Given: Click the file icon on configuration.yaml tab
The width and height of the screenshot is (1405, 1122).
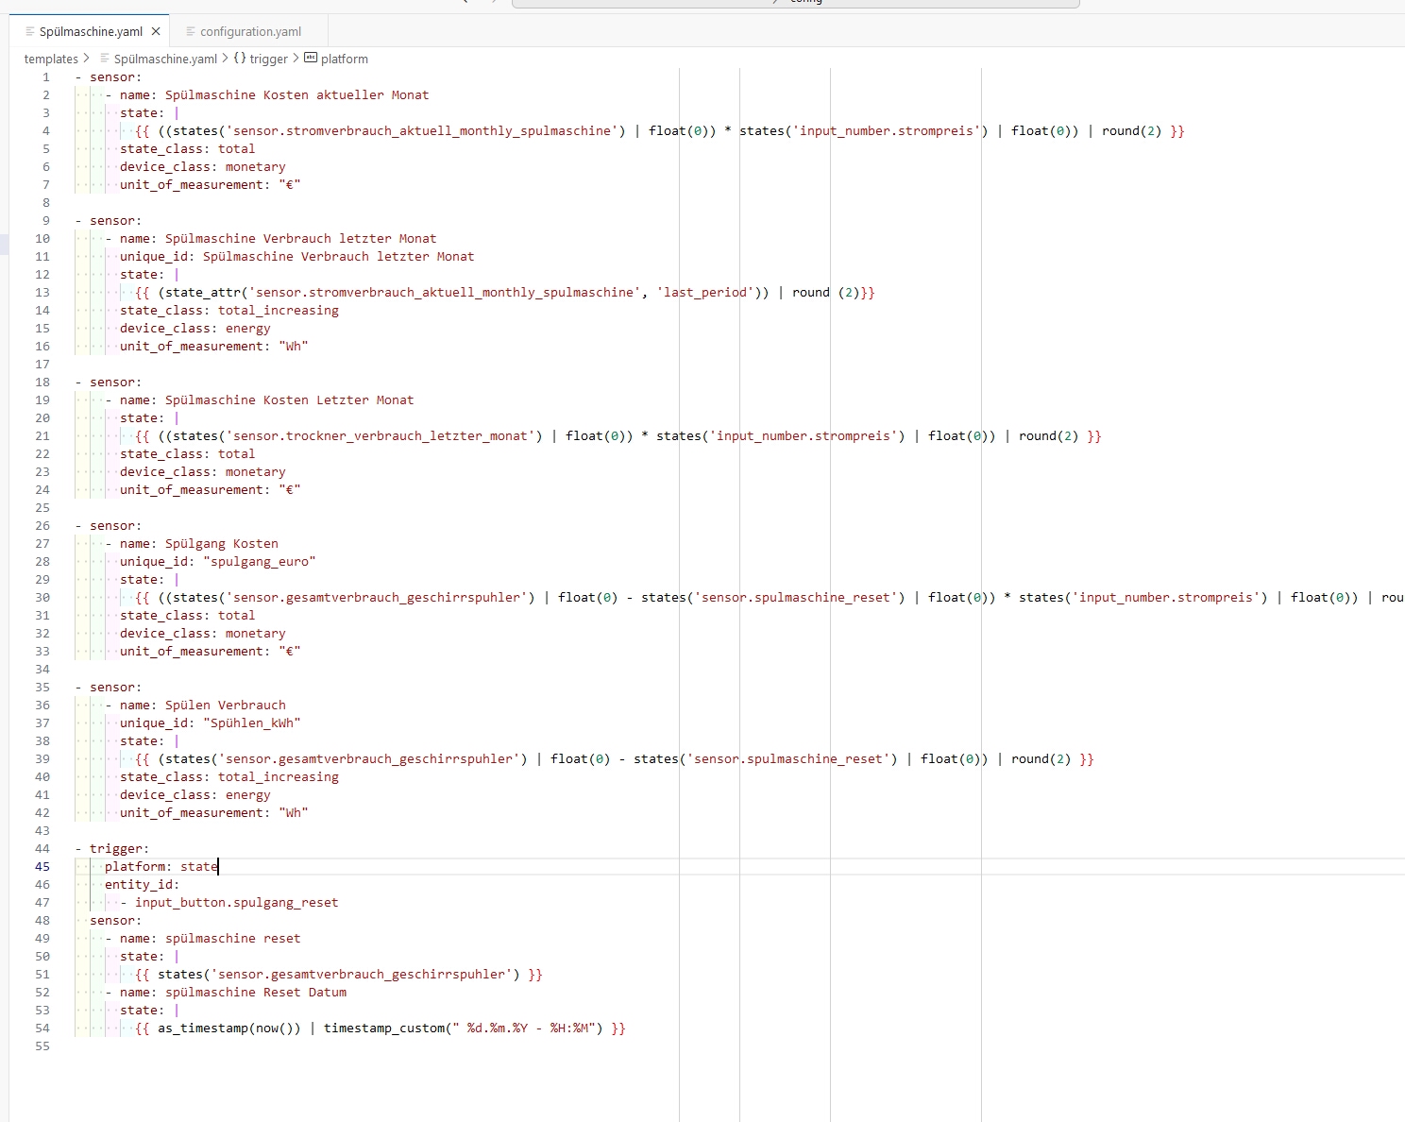Looking at the screenshot, I should 191,31.
